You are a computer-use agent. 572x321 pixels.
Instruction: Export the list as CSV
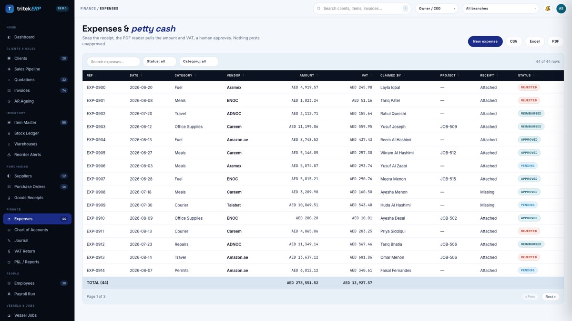(x=513, y=41)
